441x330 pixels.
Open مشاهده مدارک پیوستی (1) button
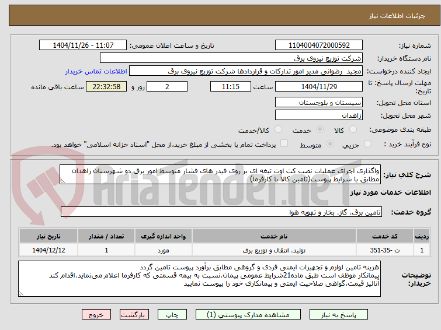point(248,315)
